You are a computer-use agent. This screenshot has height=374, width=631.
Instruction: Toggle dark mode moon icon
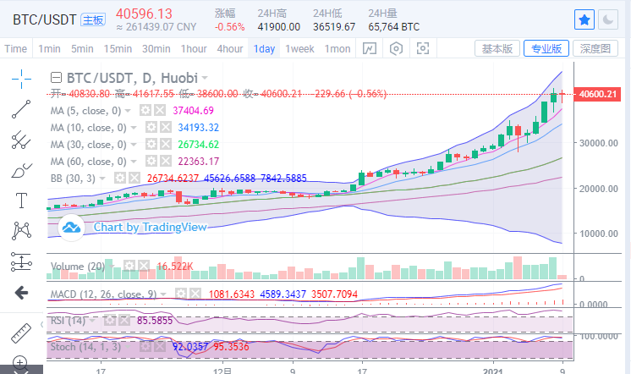coord(608,19)
